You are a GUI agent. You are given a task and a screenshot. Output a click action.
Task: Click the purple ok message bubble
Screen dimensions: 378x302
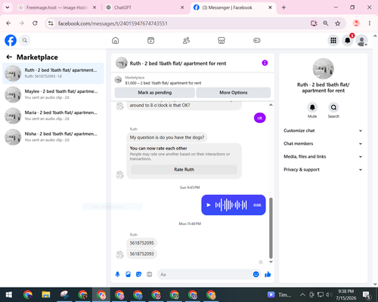(260, 118)
